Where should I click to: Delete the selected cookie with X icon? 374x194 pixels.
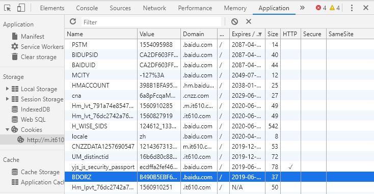pos(249,22)
